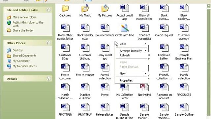Click the Blank employ... file name
Image resolution: width=211 pixels, height=119 pixels.
click(x=184, y=17)
